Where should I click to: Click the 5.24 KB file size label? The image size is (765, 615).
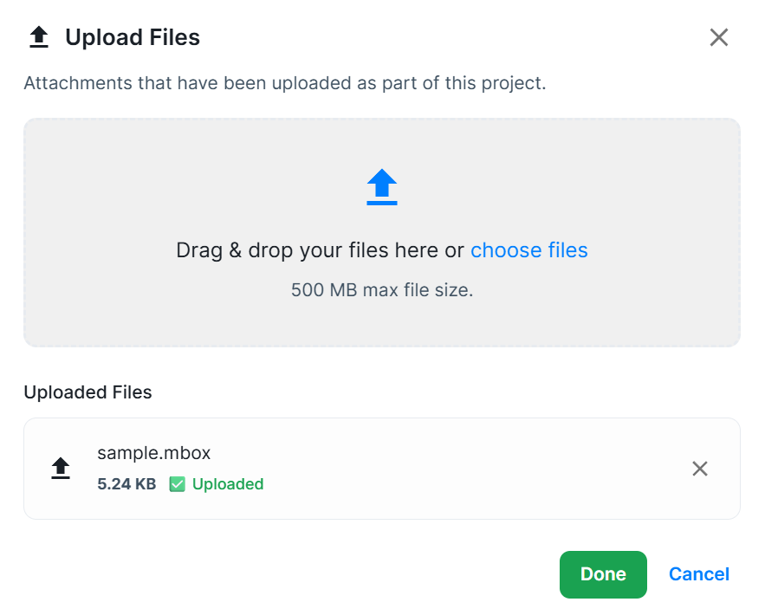pos(126,484)
